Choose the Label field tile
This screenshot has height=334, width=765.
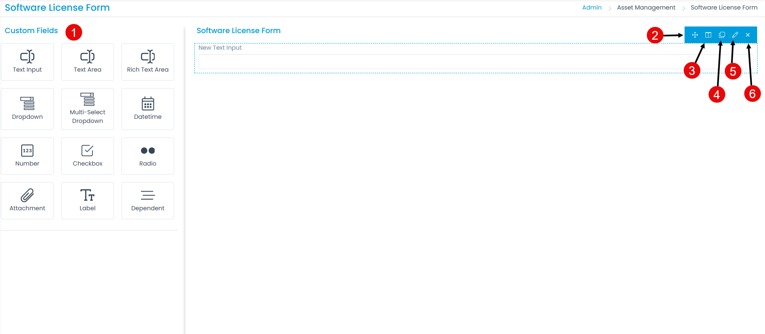click(x=87, y=201)
